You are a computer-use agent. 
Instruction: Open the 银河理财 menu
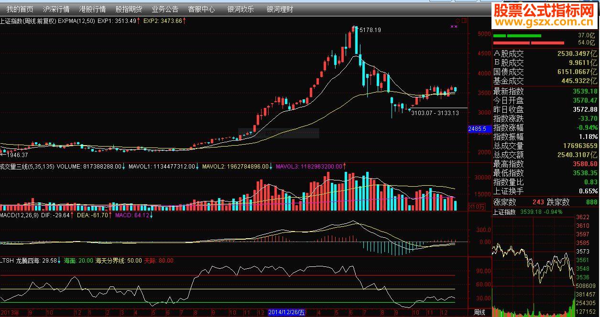pos(280,9)
